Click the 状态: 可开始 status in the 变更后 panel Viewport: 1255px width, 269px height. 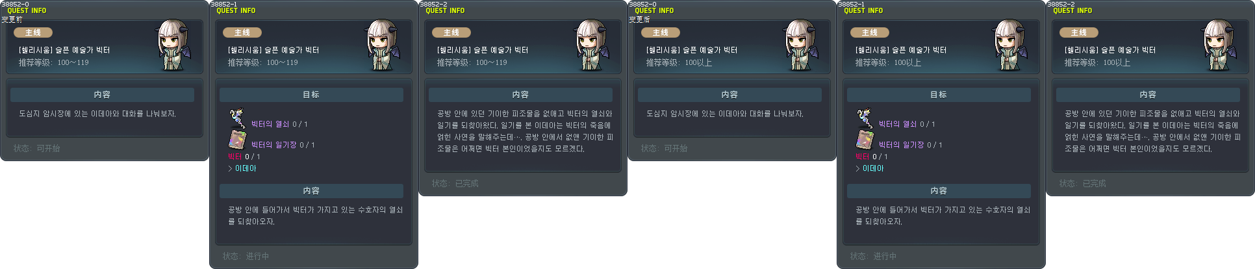pyautogui.click(x=664, y=148)
